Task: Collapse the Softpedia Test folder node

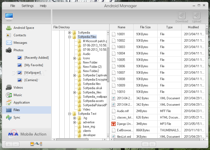Action: (x=69, y=114)
